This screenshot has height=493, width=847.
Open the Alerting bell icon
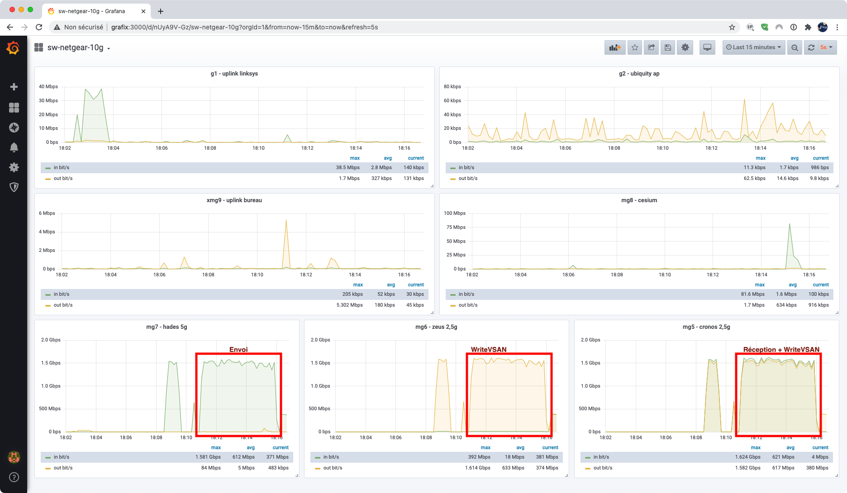coord(14,147)
